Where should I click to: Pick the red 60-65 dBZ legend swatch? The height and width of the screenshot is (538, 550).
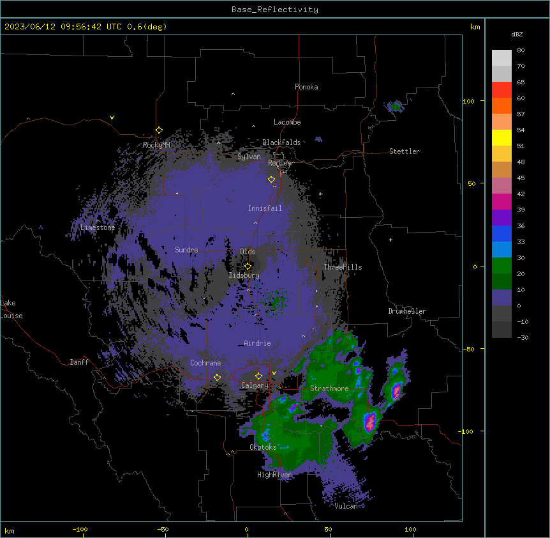coord(502,90)
